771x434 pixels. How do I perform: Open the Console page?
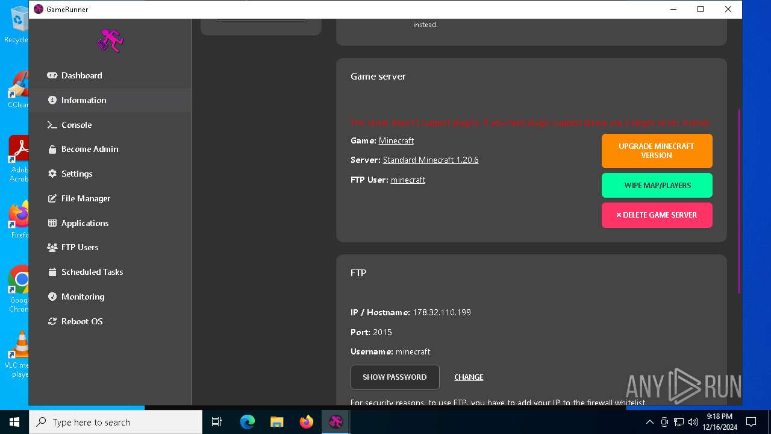click(x=110, y=125)
